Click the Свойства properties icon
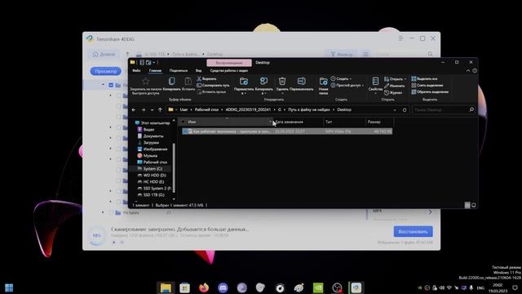Image resolution: width=522 pixels, height=294 pixels. (x=375, y=81)
